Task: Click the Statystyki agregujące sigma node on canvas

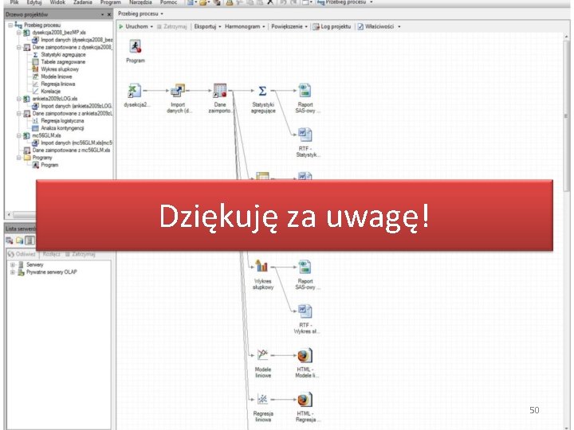Action: point(263,98)
